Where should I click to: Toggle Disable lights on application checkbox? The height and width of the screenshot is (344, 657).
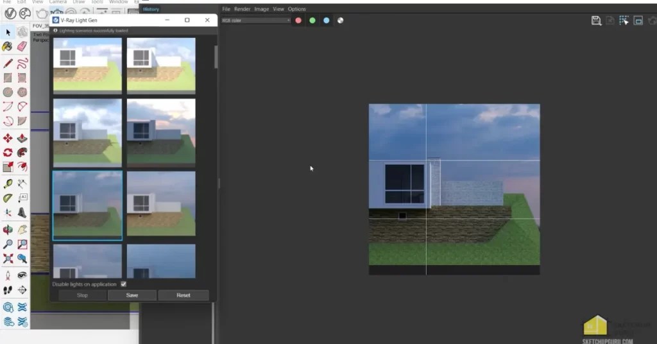pos(124,284)
